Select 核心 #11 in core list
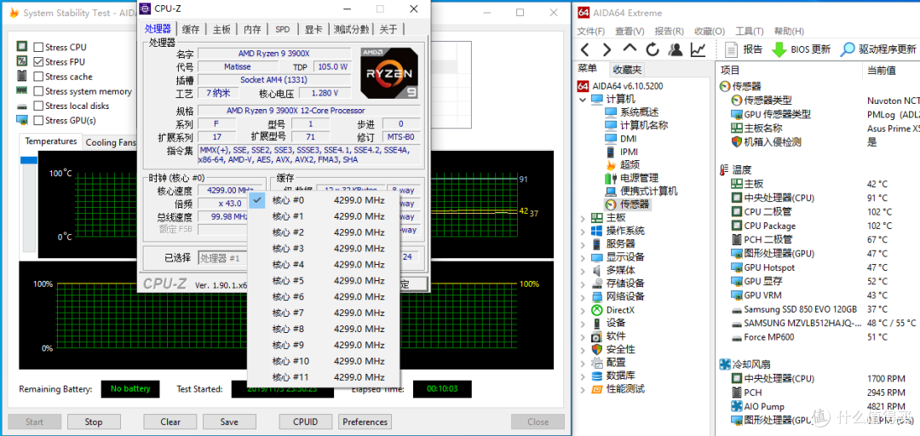The height and width of the screenshot is (436, 920). point(324,376)
